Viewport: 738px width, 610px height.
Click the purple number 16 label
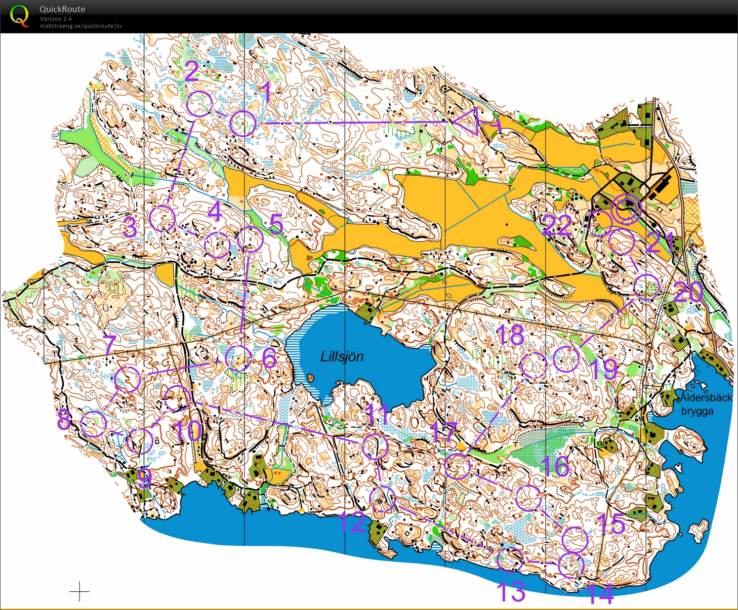pos(554,466)
